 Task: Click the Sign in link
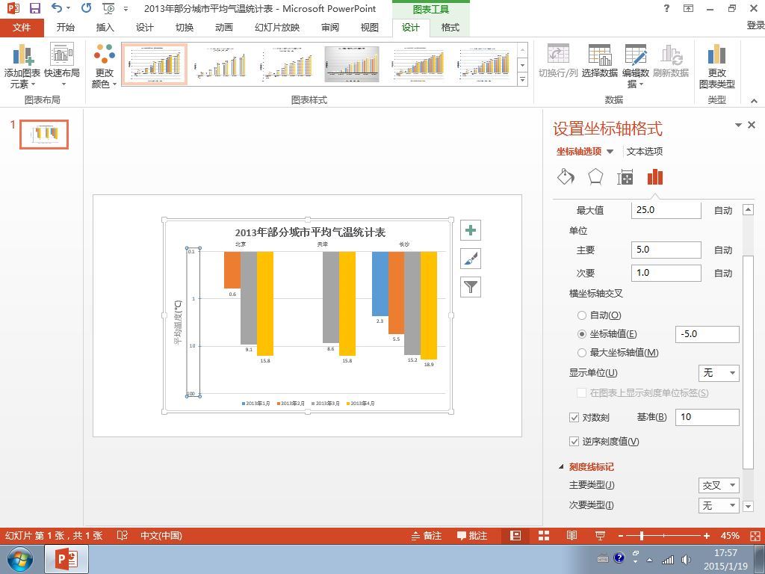point(755,25)
